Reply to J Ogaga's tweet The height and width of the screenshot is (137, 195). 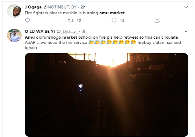(28, 20)
